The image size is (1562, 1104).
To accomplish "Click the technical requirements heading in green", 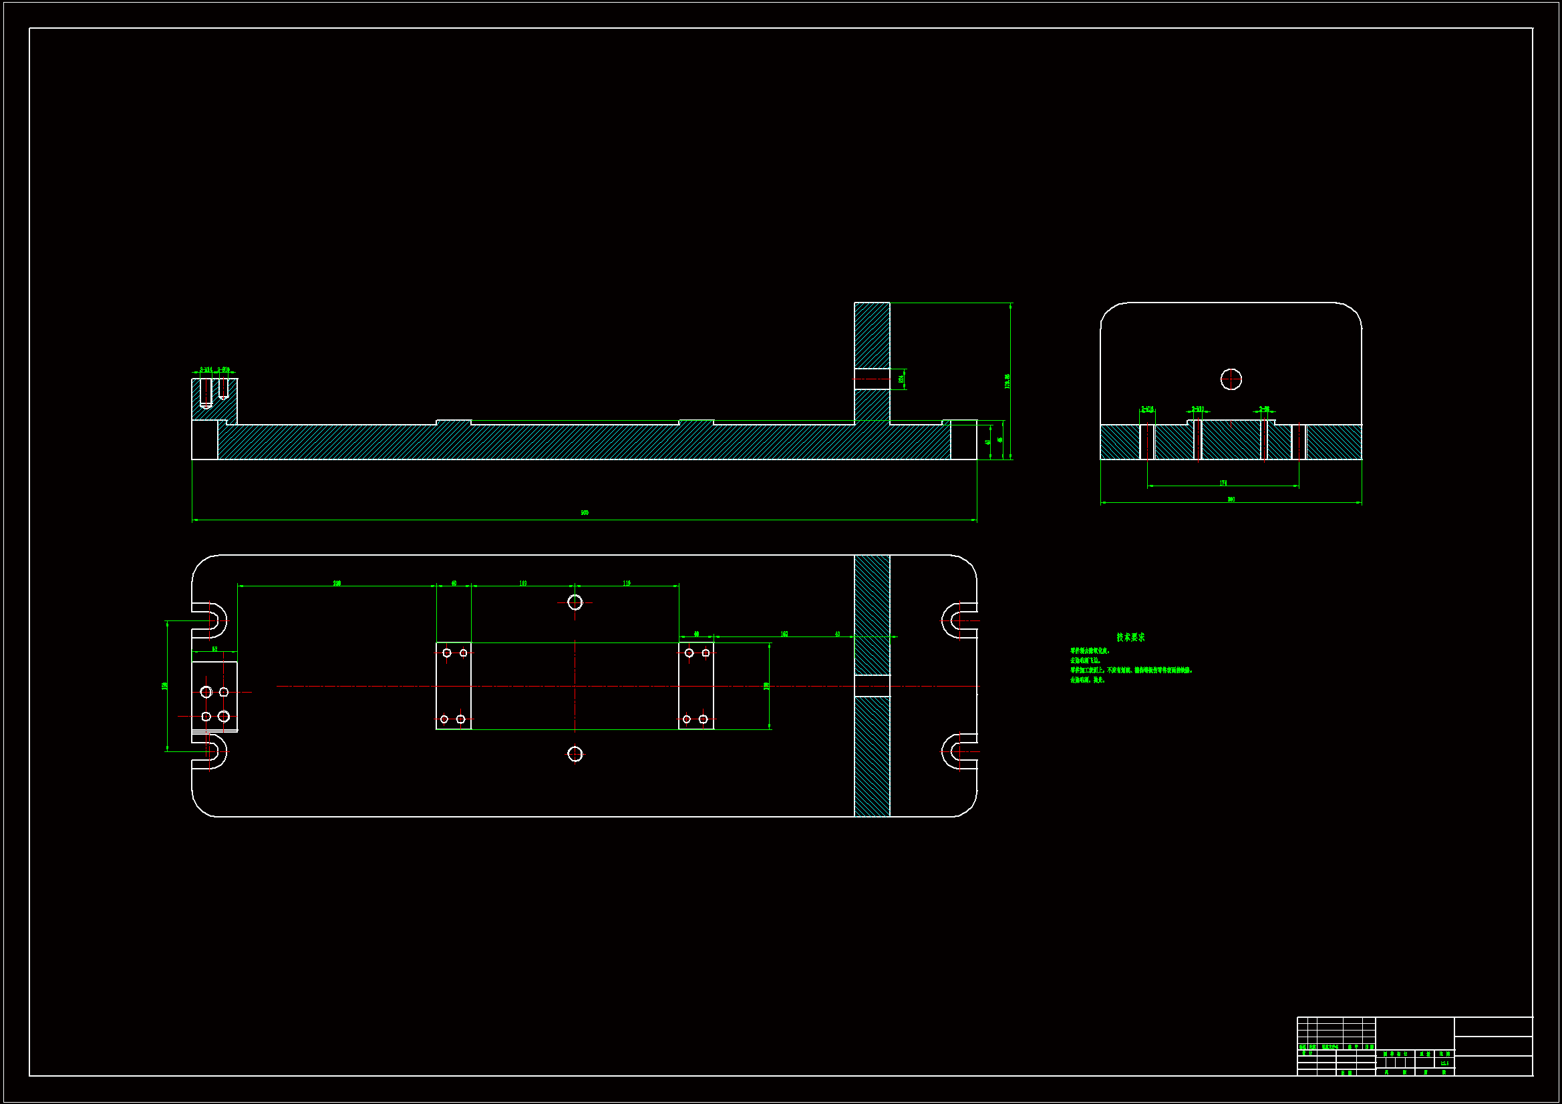I will [1130, 637].
